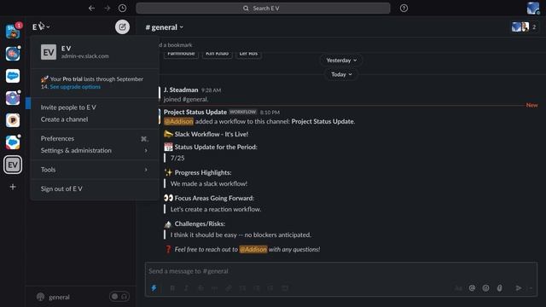
Task: Open the history clock icon
Action: (122, 8)
